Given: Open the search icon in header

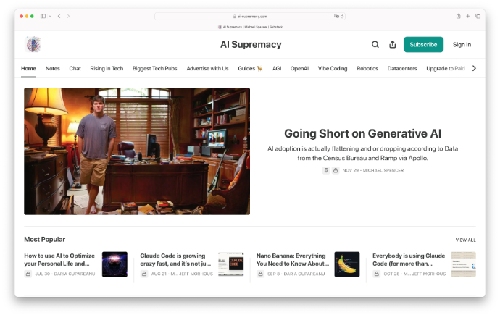Looking at the screenshot, I should click(x=375, y=44).
